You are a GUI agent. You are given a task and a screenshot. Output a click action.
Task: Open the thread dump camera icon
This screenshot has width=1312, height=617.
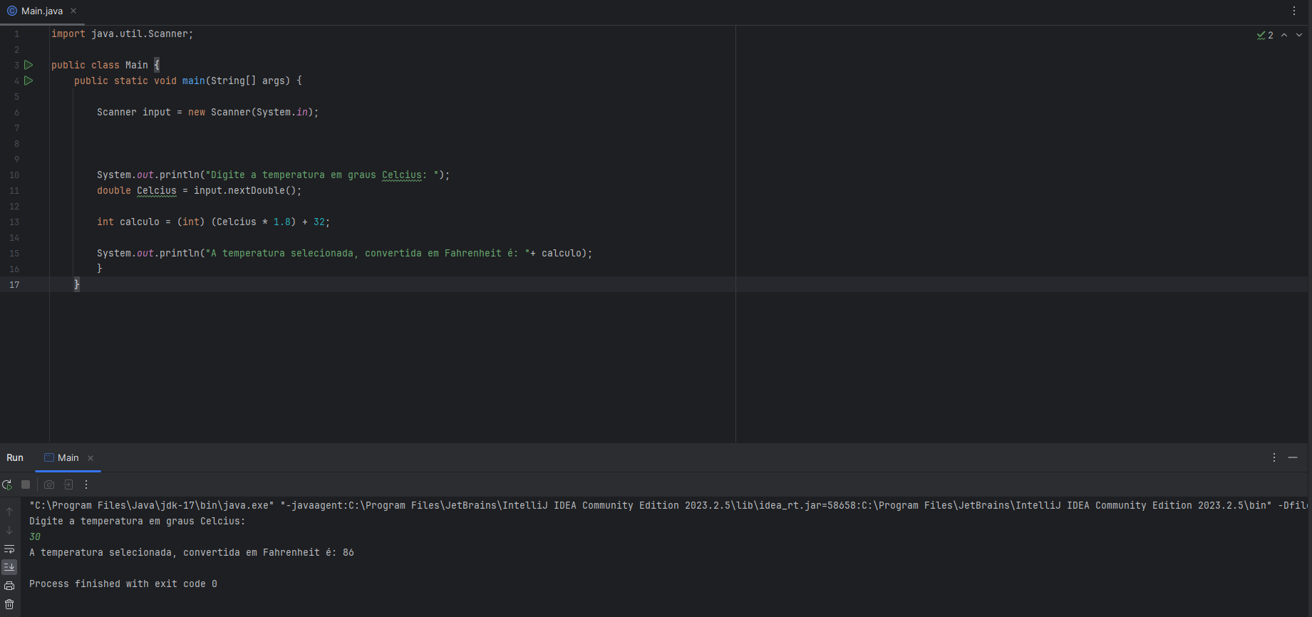pyautogui.click(x=49, y=484)
